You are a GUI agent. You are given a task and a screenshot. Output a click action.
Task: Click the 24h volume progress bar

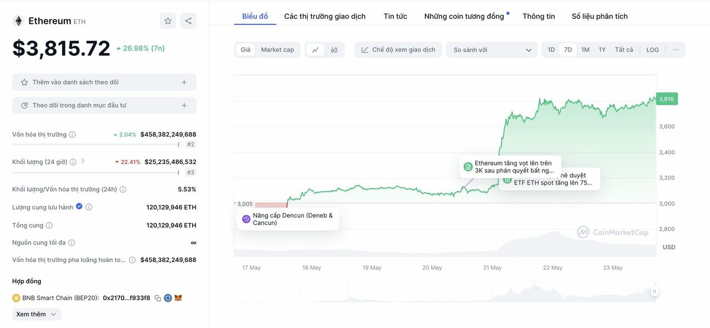click(x=96, y=172)
